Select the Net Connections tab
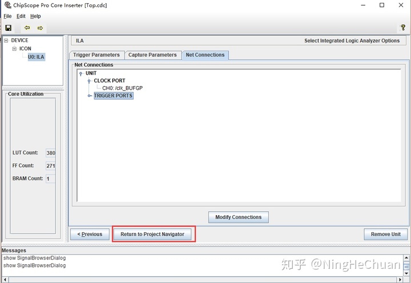The image size is (411, 283). pos(205,55)
